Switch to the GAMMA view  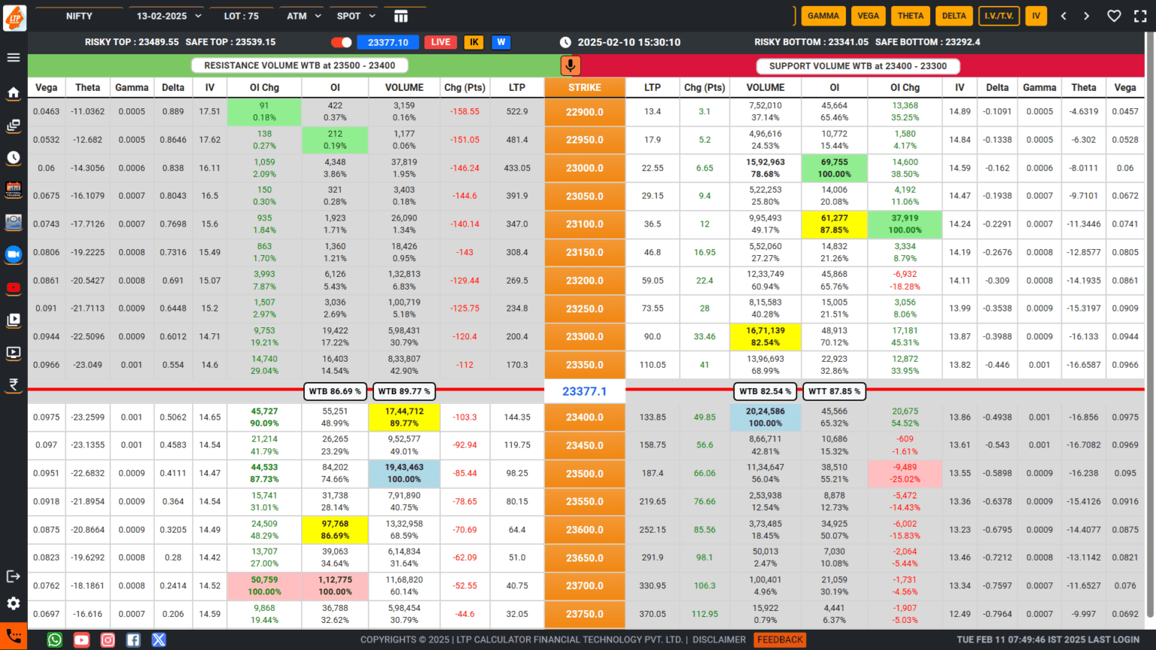tap(823, 15)
